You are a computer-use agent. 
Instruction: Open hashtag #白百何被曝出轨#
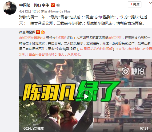tap(32, 38)
